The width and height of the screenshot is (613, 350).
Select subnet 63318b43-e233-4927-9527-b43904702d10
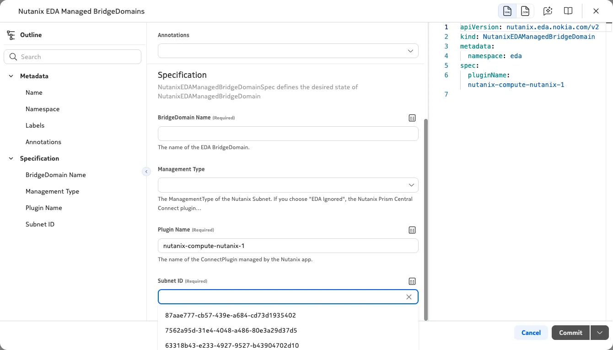(x=288, y=345)
